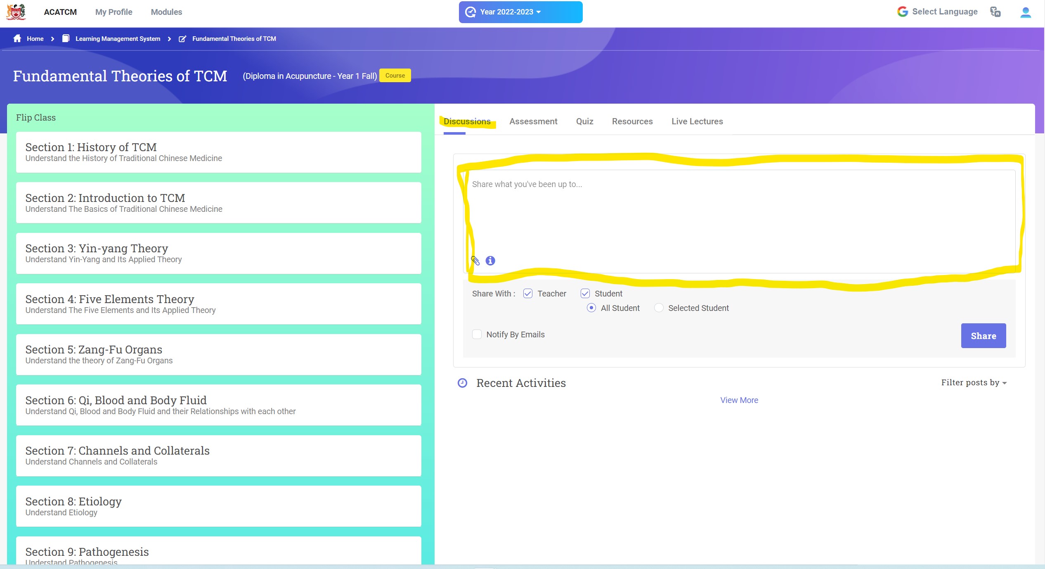Click Diploma in Acupuncture - Year 1 Fall text

310,76
